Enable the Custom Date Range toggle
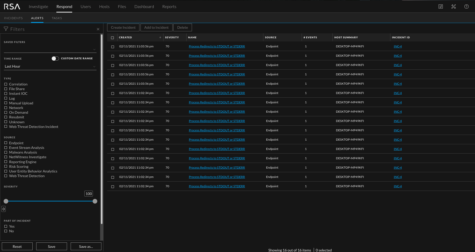This screenshot has height=252, width=475. (x=55, y=59)
